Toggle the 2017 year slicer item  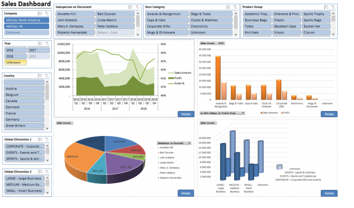coord(39,50)
